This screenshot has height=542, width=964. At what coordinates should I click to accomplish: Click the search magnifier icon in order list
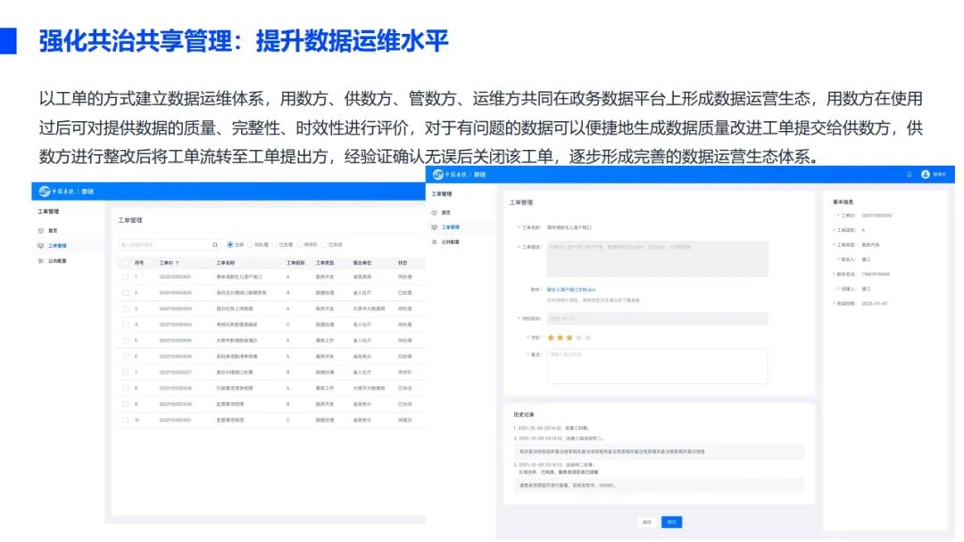[215, 245]
